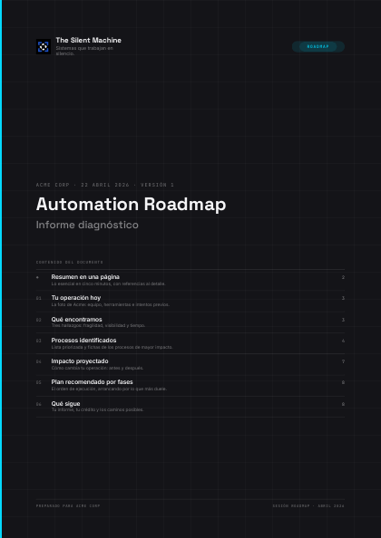Select The Silent Machine brand name
The image size is (381, 538).
pyautogui.click(x=88, y=40)
